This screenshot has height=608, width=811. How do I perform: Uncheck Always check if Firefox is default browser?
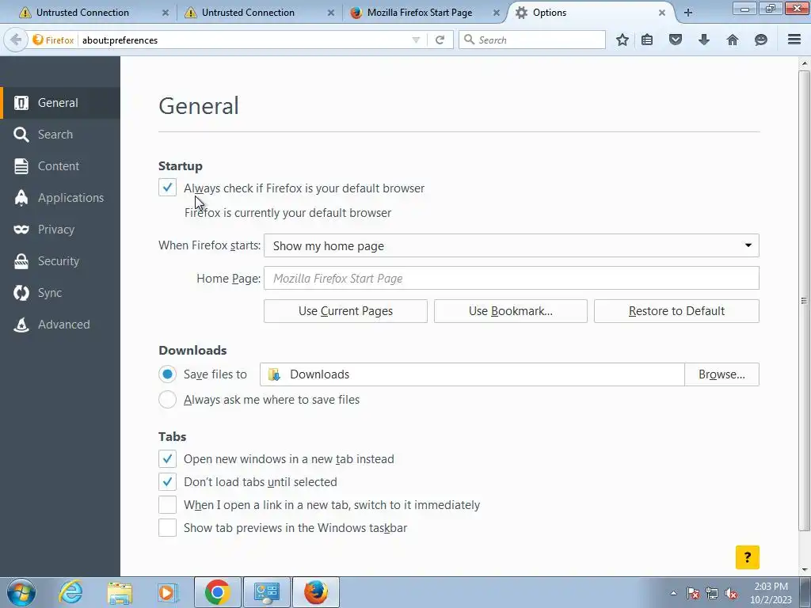coord(167,187)
